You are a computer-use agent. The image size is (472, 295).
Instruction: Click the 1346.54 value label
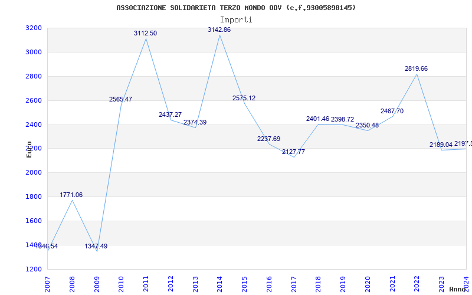click(x=47, y=246)
